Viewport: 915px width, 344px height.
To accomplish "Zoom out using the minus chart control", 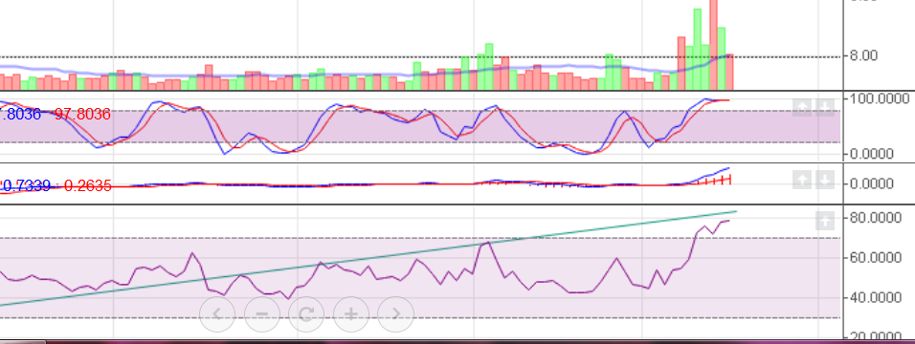I will point(262,314).
